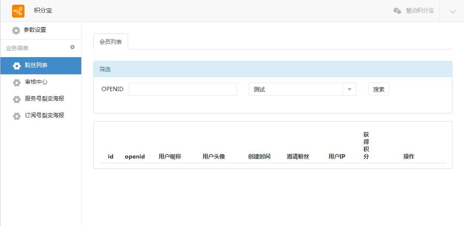Click the openid column header

(135, 157)
